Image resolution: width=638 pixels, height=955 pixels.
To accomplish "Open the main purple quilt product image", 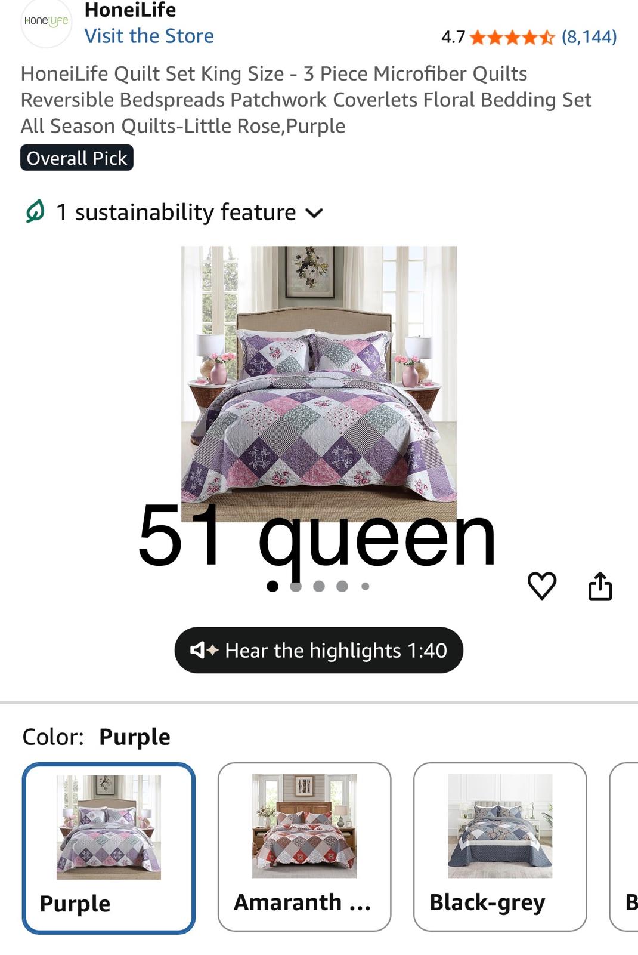I will click(319, 382).
